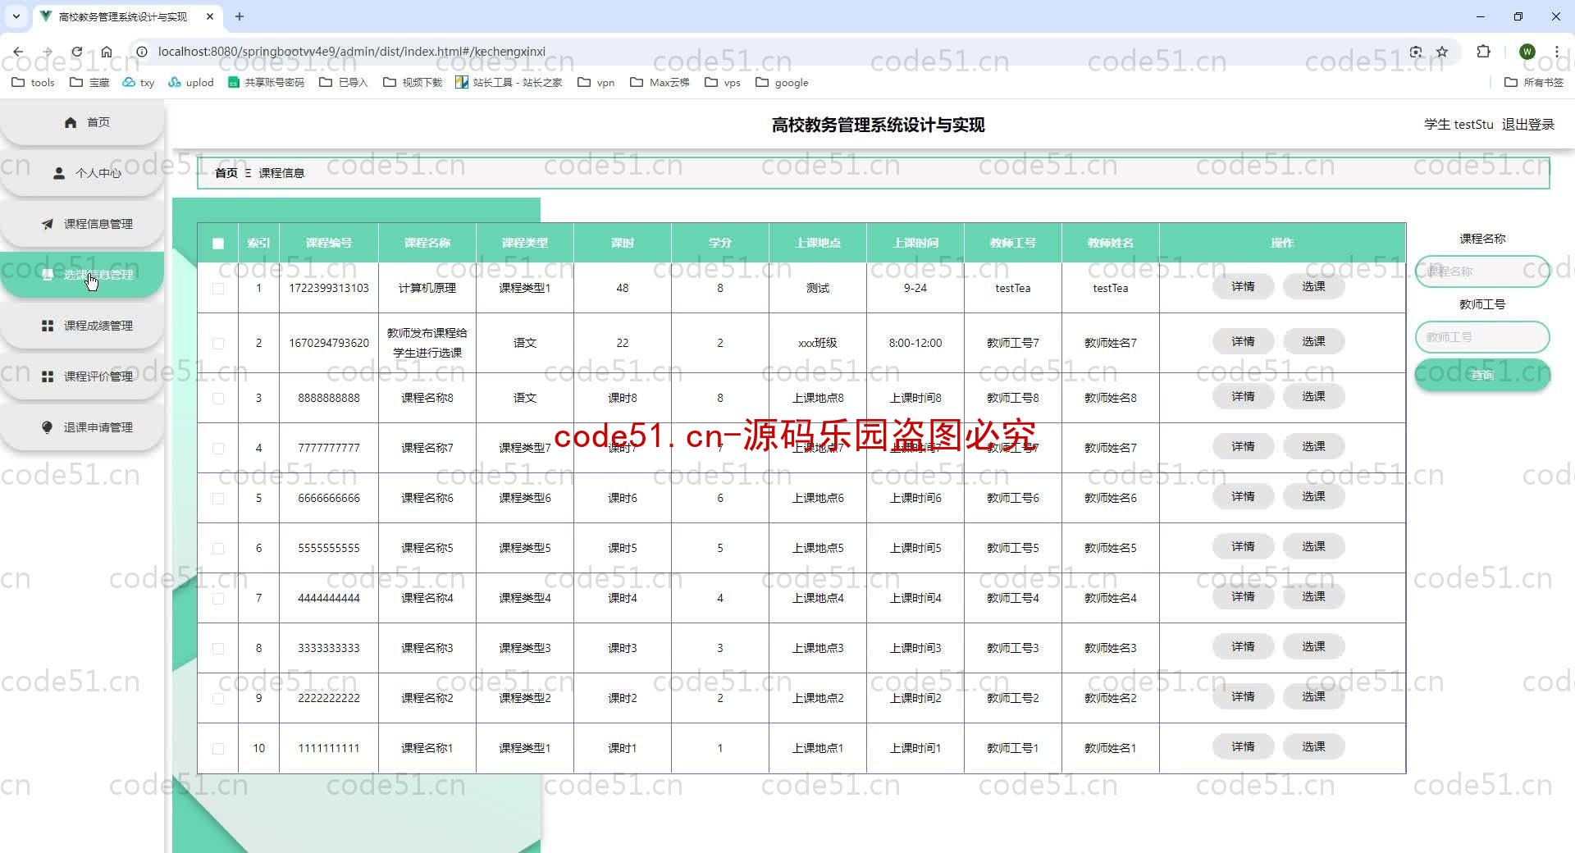Check the row for 课程名称6
The width and height of the screenshot is (1575, 853).
218,499
